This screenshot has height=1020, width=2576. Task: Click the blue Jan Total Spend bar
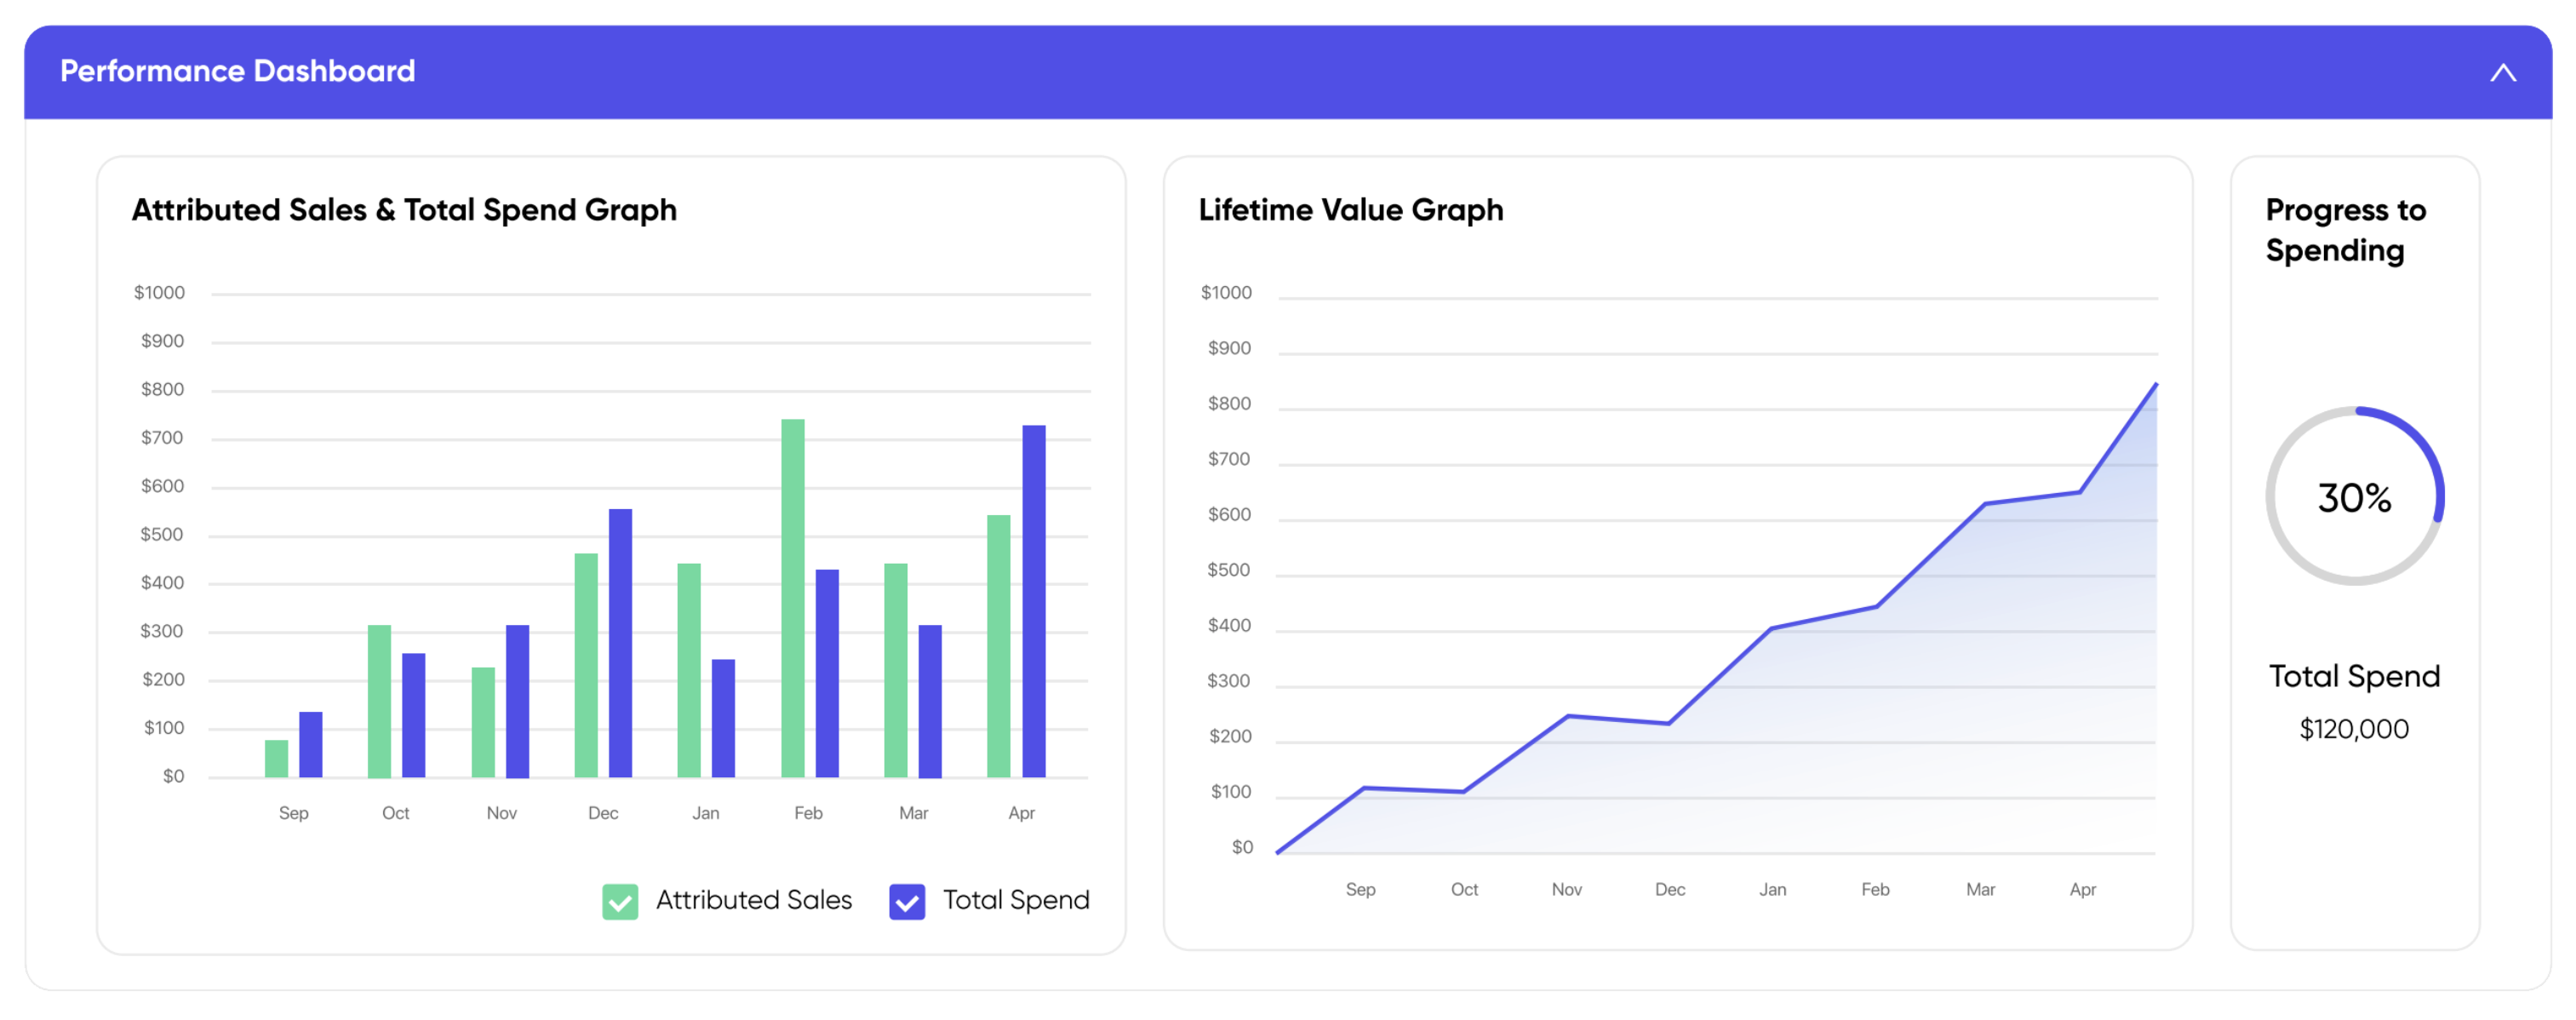pyautogui.click(x=724, y=718)
